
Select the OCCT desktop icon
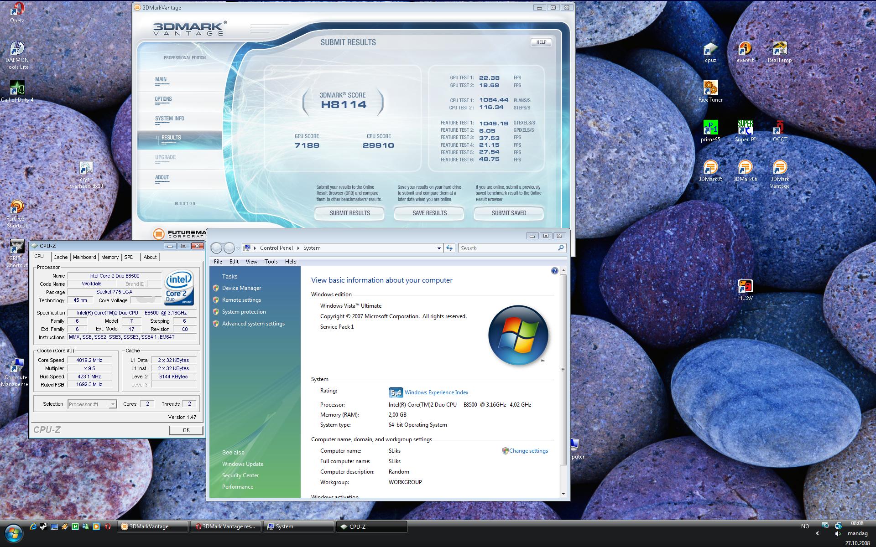coord(780,131)
